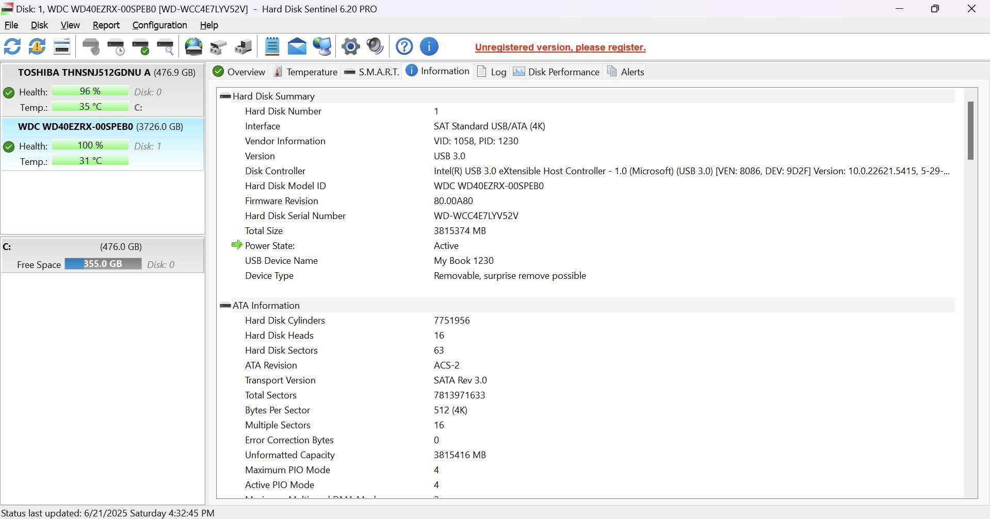Select the WDC WD40EZRX-00SPEB0 disk
990x519 pixels.
(x=103, y=144)
